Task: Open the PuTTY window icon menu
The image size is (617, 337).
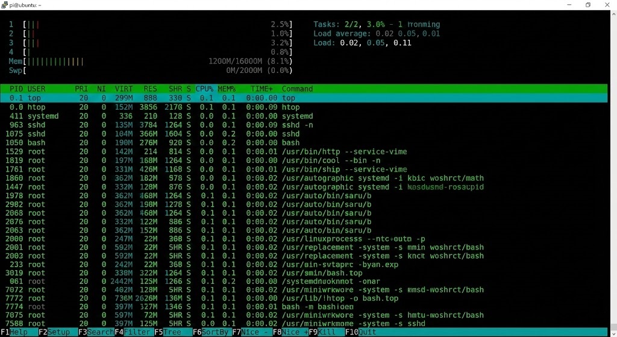Action: (x=4, y=5)
